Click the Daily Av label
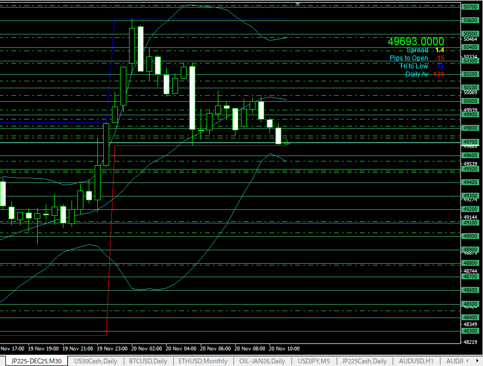483x366 pixels. 417,74
